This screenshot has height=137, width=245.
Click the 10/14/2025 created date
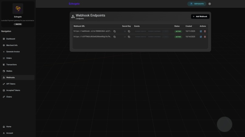click(190, 37)
